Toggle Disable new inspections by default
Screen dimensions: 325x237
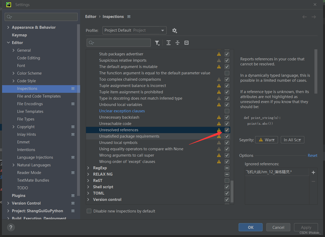pyautogui.click(x=89, y=211)
